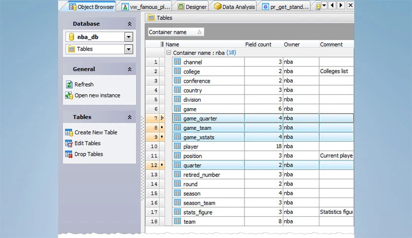
Task: Sort by Container name grouping box
Action: pos(175,32)
